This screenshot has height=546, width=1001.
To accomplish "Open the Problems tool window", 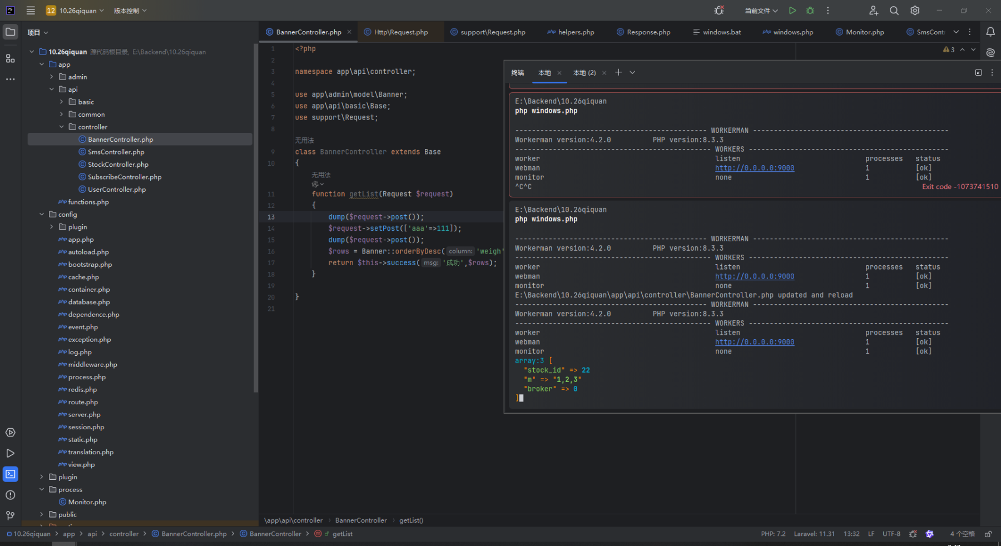I will 11,495.
